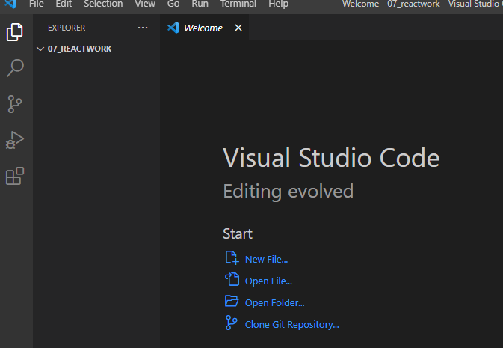Click the Clone Git Repository branch icon
The image size is (503, 348).
pyautogui.click(x=231, y=323)
